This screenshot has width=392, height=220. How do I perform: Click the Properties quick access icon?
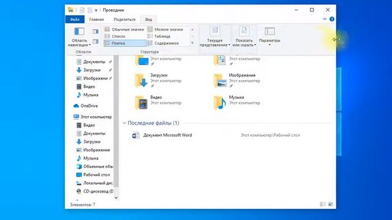(x=81, y=10)
